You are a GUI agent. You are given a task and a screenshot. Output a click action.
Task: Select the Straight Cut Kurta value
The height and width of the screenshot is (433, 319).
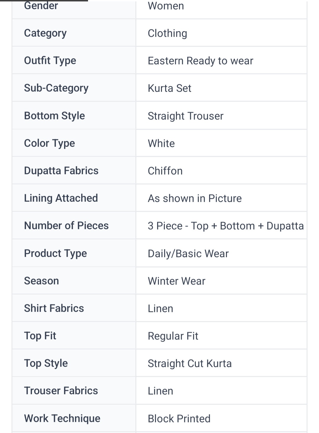point(190,364)
